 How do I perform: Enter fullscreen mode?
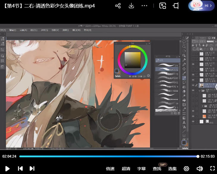click(x=213, y=168)
